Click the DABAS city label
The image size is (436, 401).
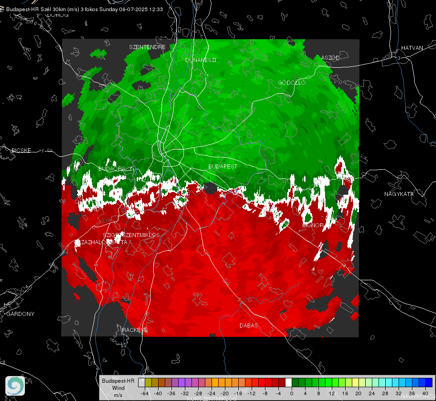coord(249,325)
